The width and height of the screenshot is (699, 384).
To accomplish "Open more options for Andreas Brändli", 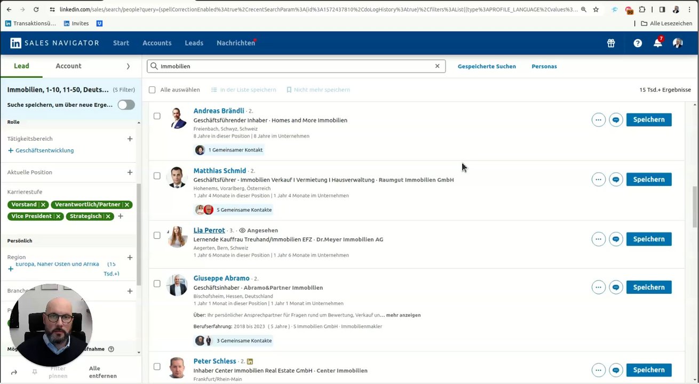I will [598, 120].
